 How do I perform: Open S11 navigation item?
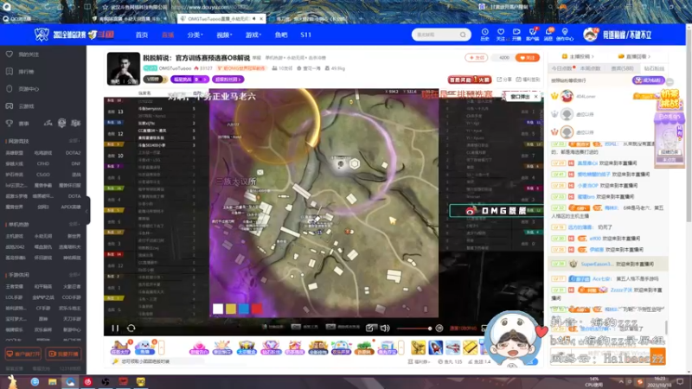pyautogui.click(x=306, y=35)
